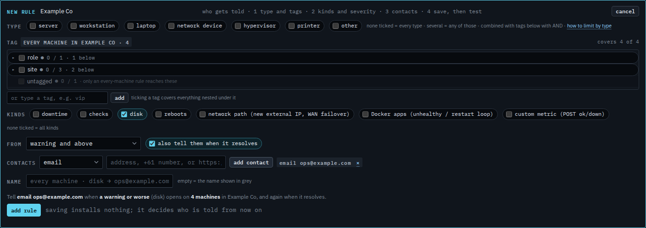The height and width of the screenshot is (228, 646).
Task: Click the 'Example Co' title text
Action: [x=56, y=11]
